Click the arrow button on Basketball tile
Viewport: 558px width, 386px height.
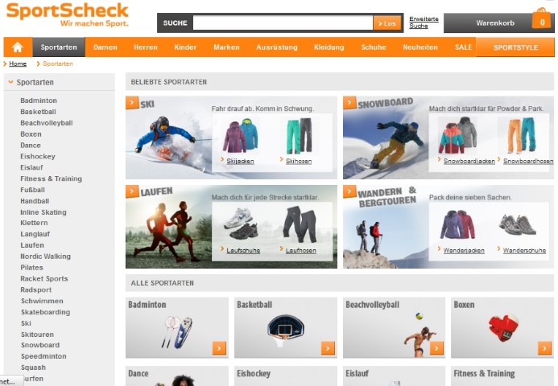pyautogui.click(x=328, y=348)
